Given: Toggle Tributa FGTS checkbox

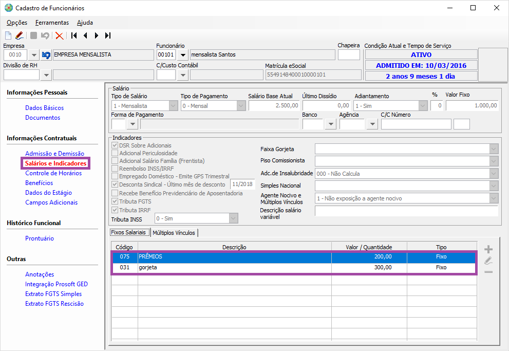Looking at the screenshot, I should pos(115,201).
